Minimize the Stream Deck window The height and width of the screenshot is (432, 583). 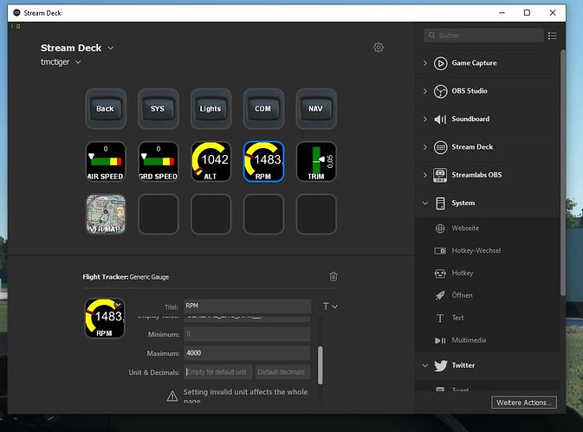(x=502, y=13)
